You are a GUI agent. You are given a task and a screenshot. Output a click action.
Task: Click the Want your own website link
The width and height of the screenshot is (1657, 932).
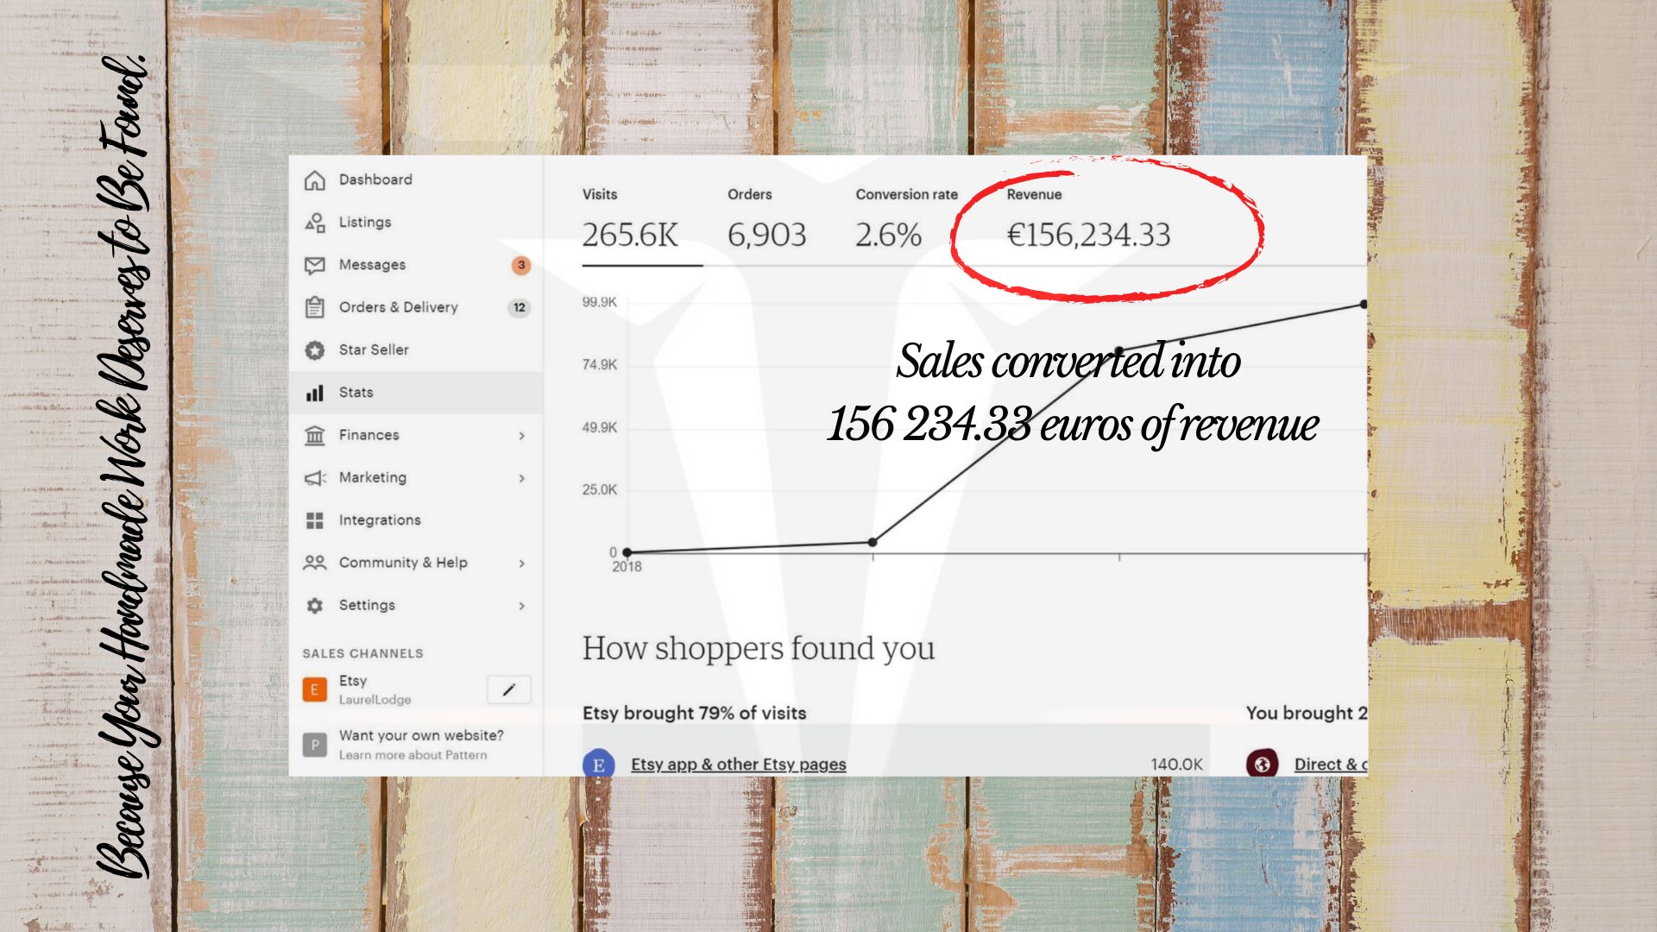421,735
